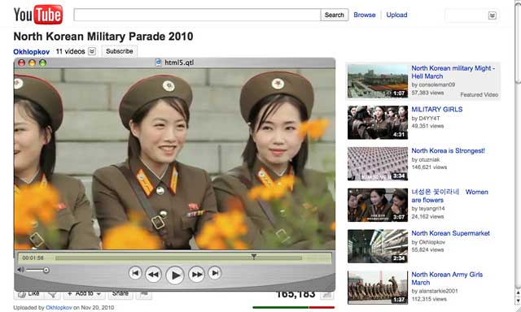Expand the 11 videos dropdown arrow

(x=92, y=51)
